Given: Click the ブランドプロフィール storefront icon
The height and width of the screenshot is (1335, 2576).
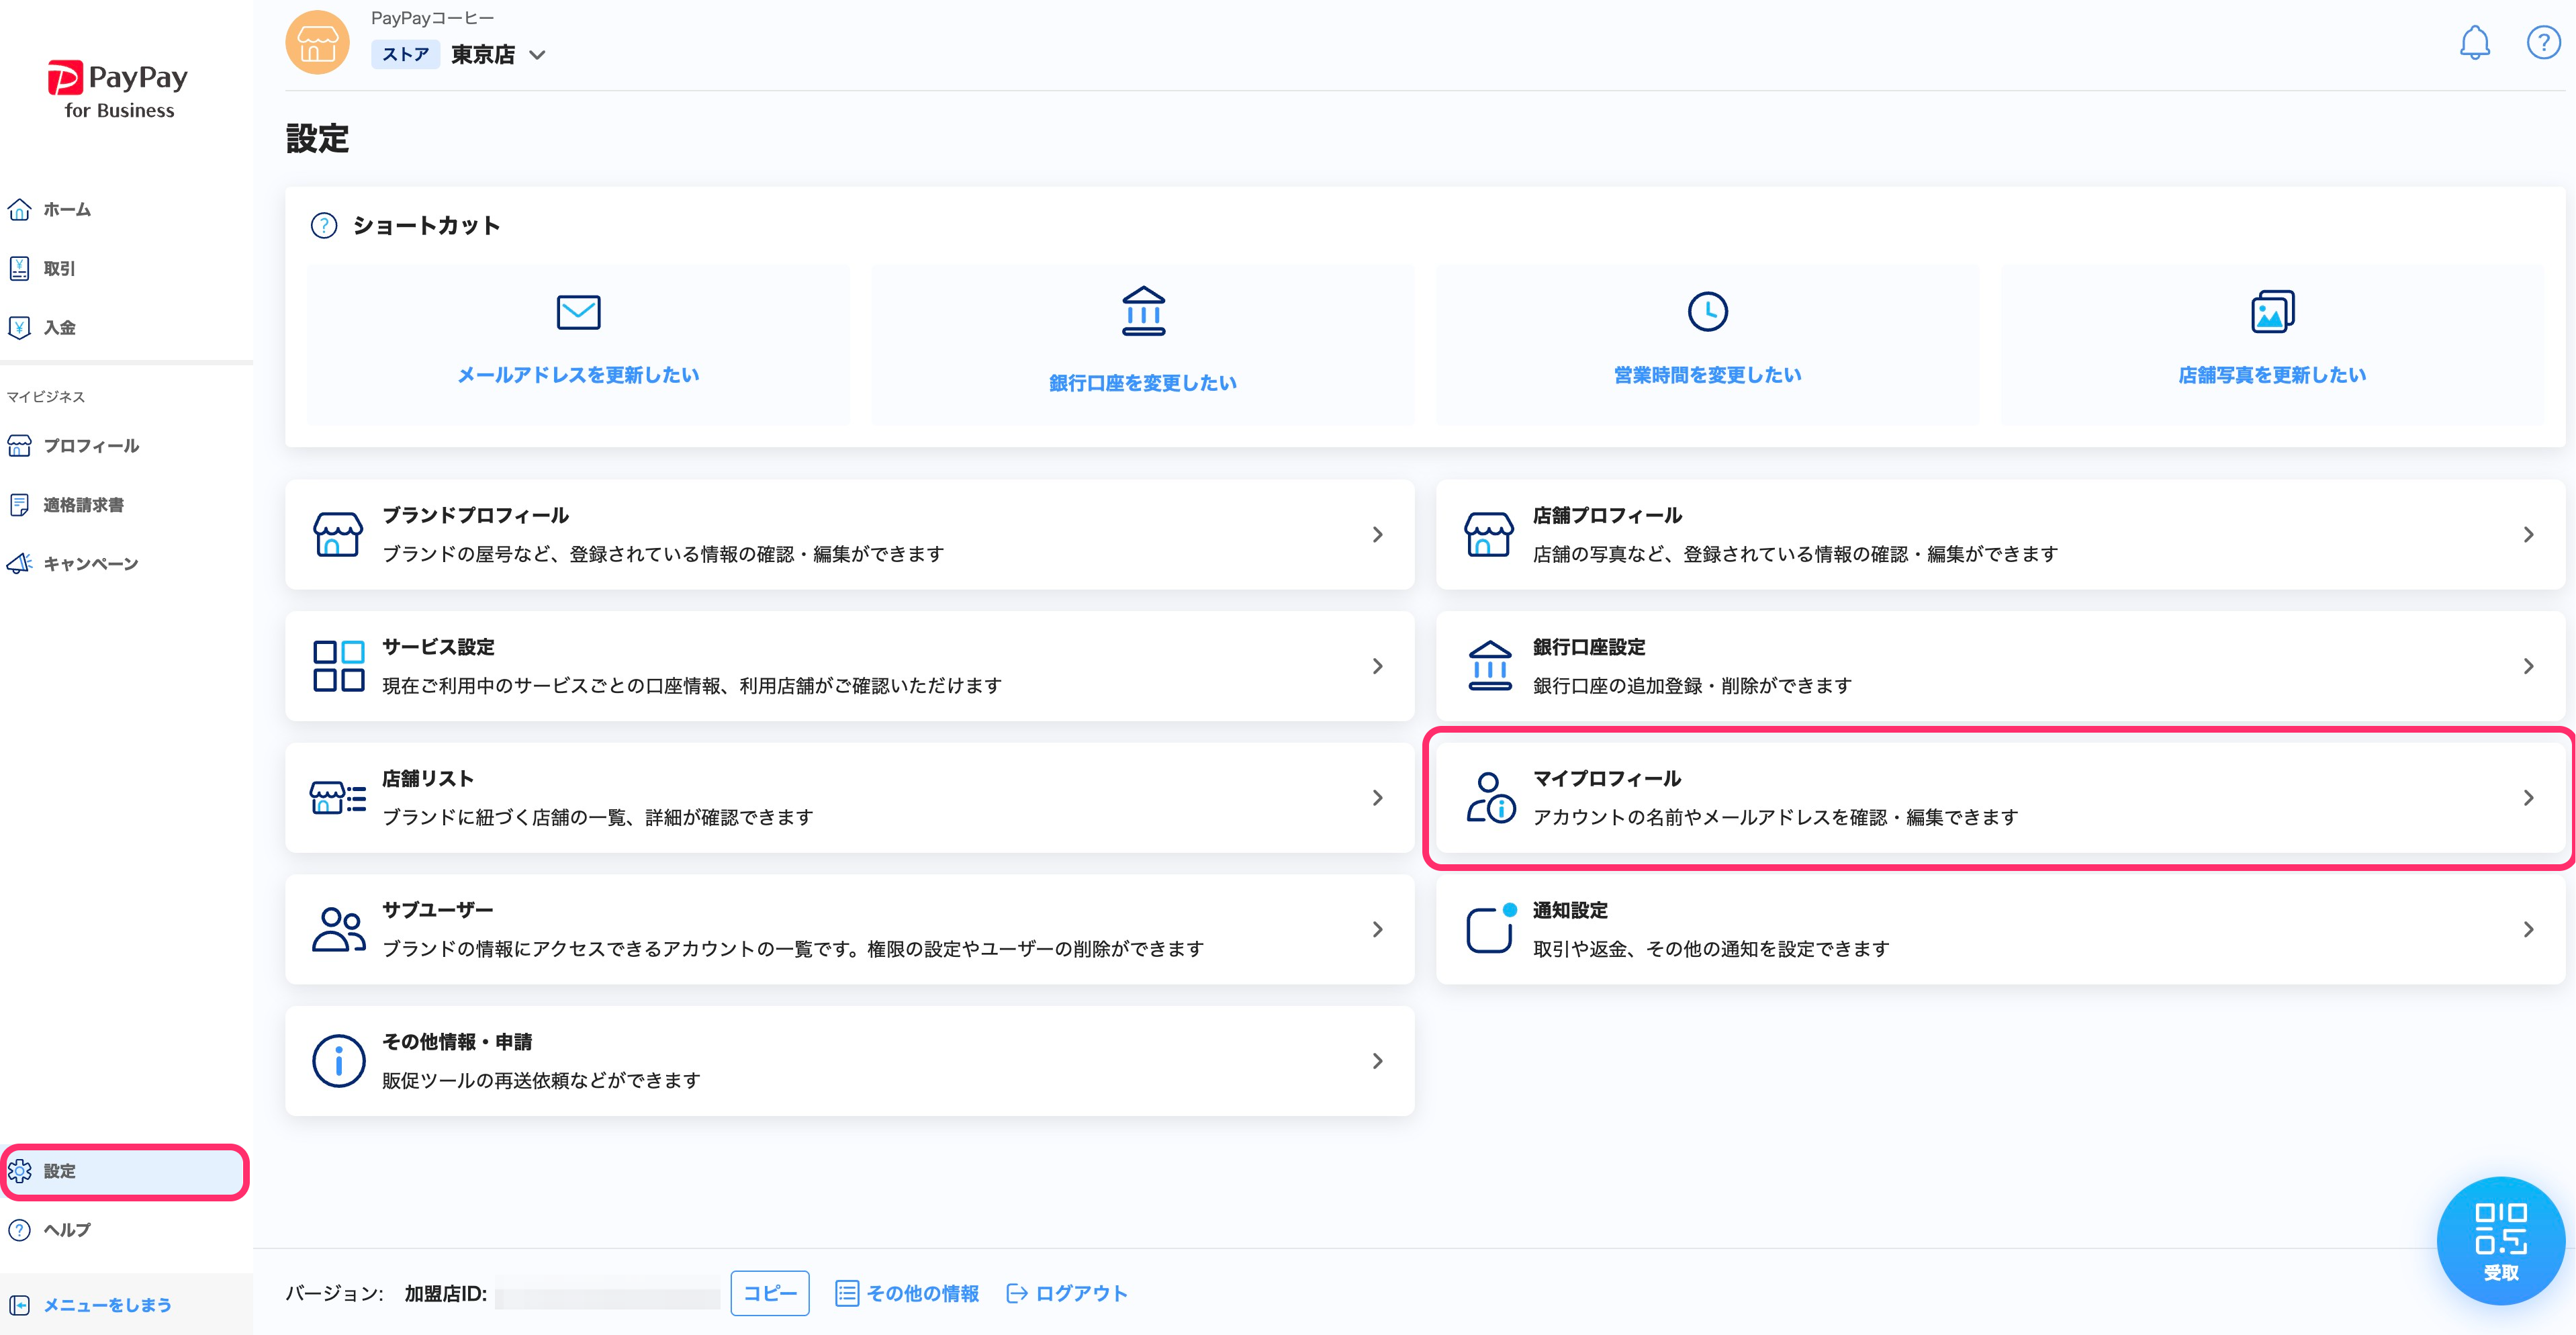Looking at the screenshot, I should pyautogui.click(x=338, y=534).
